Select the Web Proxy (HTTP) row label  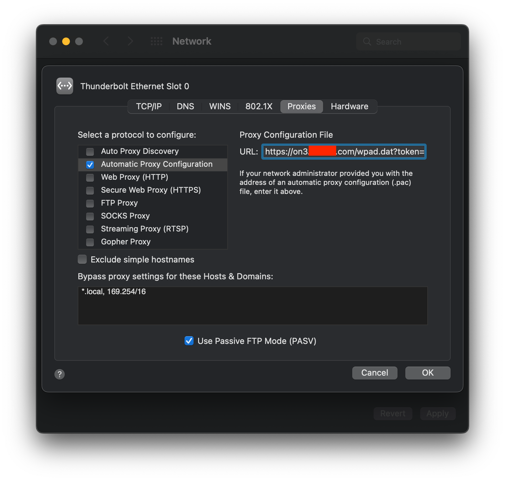point(135,177)
